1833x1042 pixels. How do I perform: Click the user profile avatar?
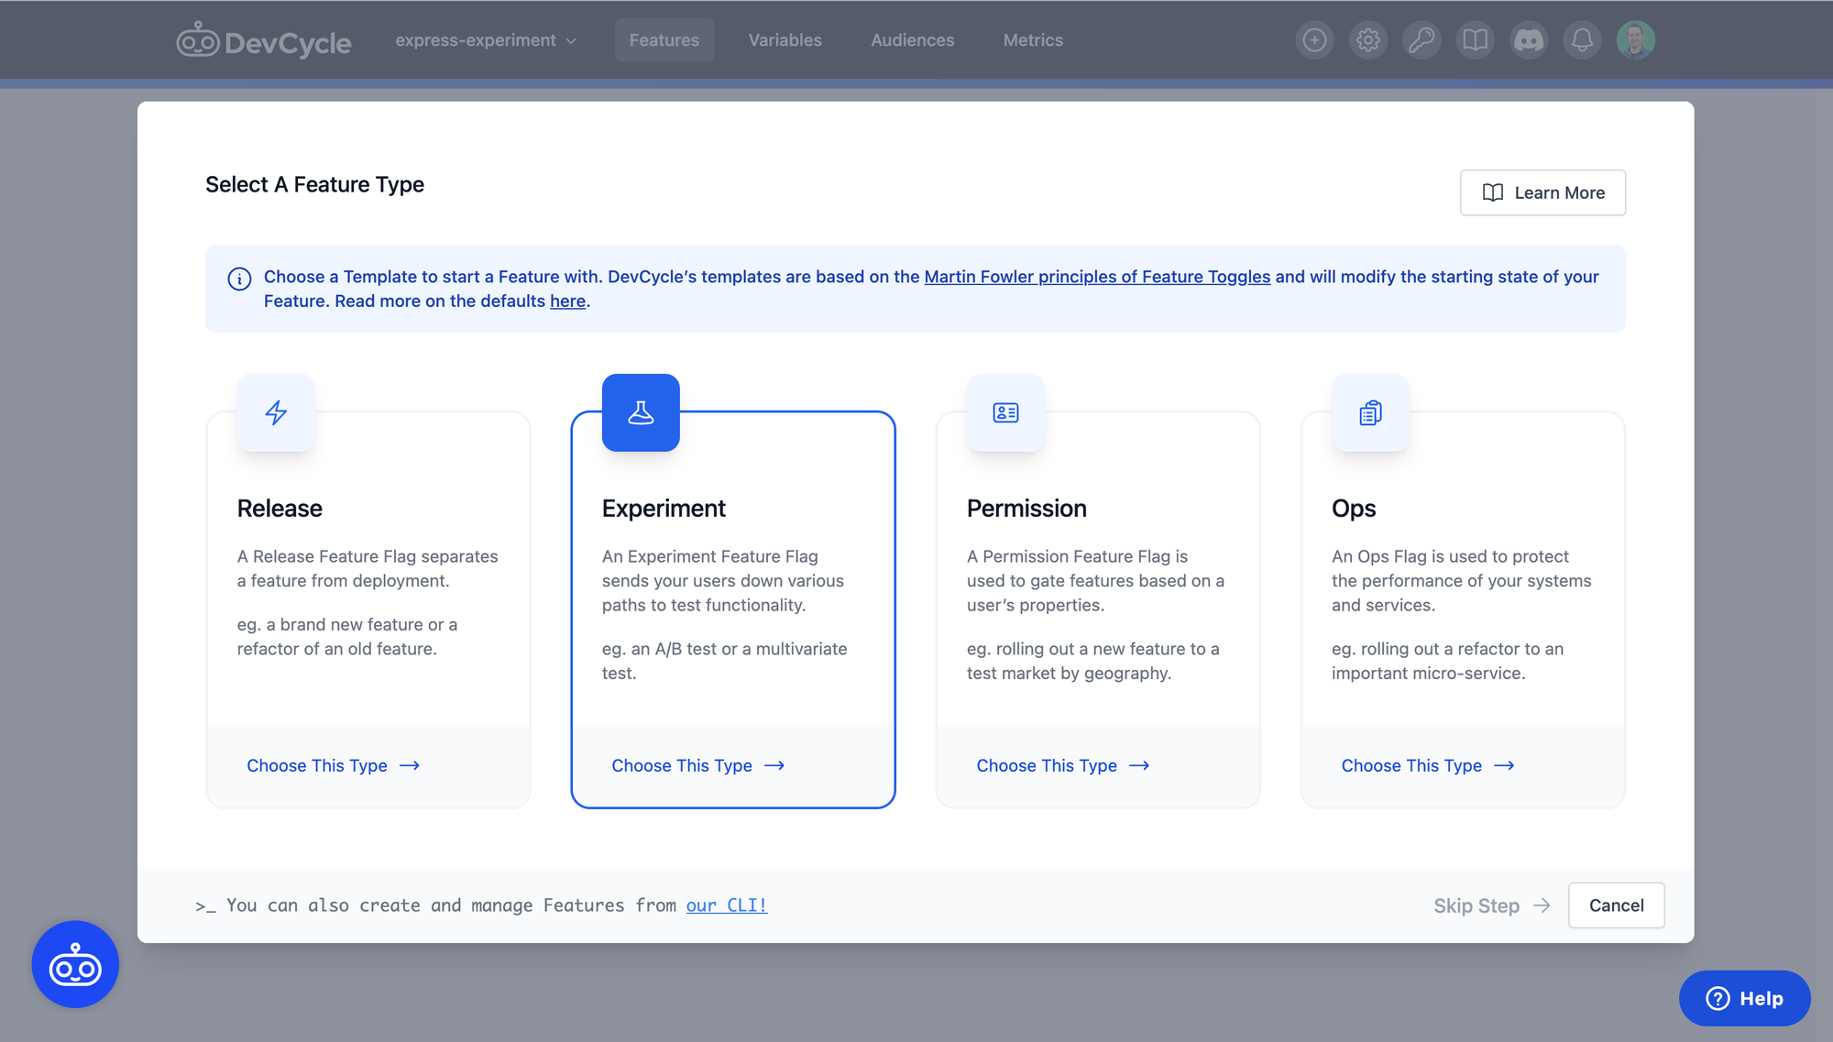tap(1635, 40)
